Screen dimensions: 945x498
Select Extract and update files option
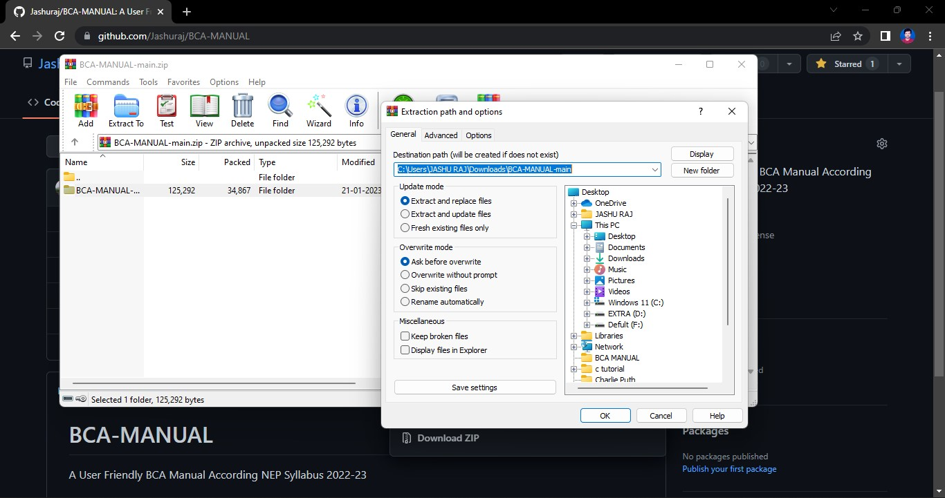click(x=446, y=214)
